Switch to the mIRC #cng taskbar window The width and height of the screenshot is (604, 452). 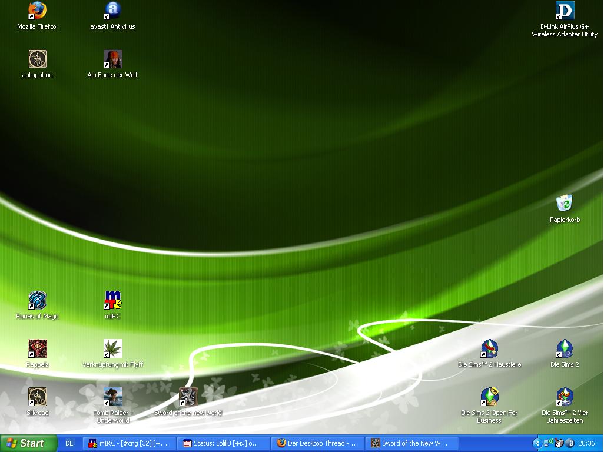pos(128,443)
